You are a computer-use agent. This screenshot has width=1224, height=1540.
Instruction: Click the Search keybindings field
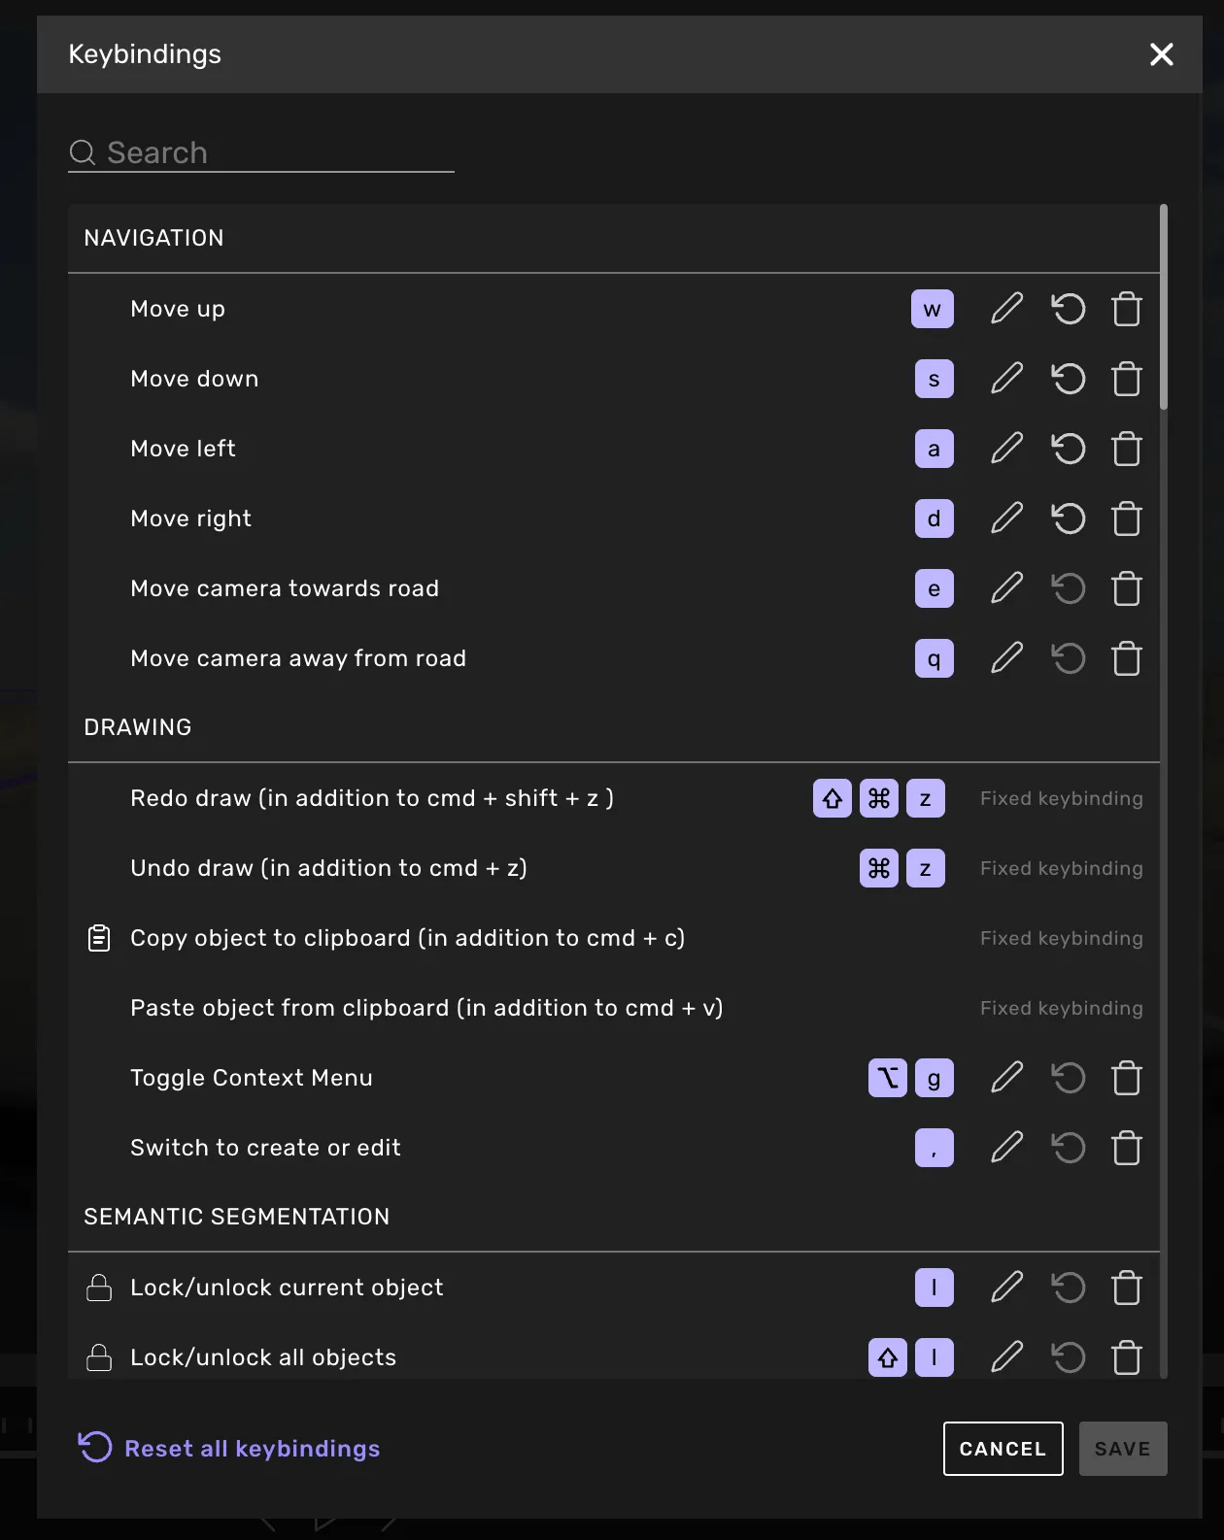[261, 152]
